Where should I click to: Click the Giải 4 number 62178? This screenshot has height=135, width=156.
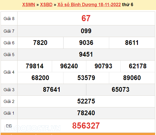[x=138, y=66]
